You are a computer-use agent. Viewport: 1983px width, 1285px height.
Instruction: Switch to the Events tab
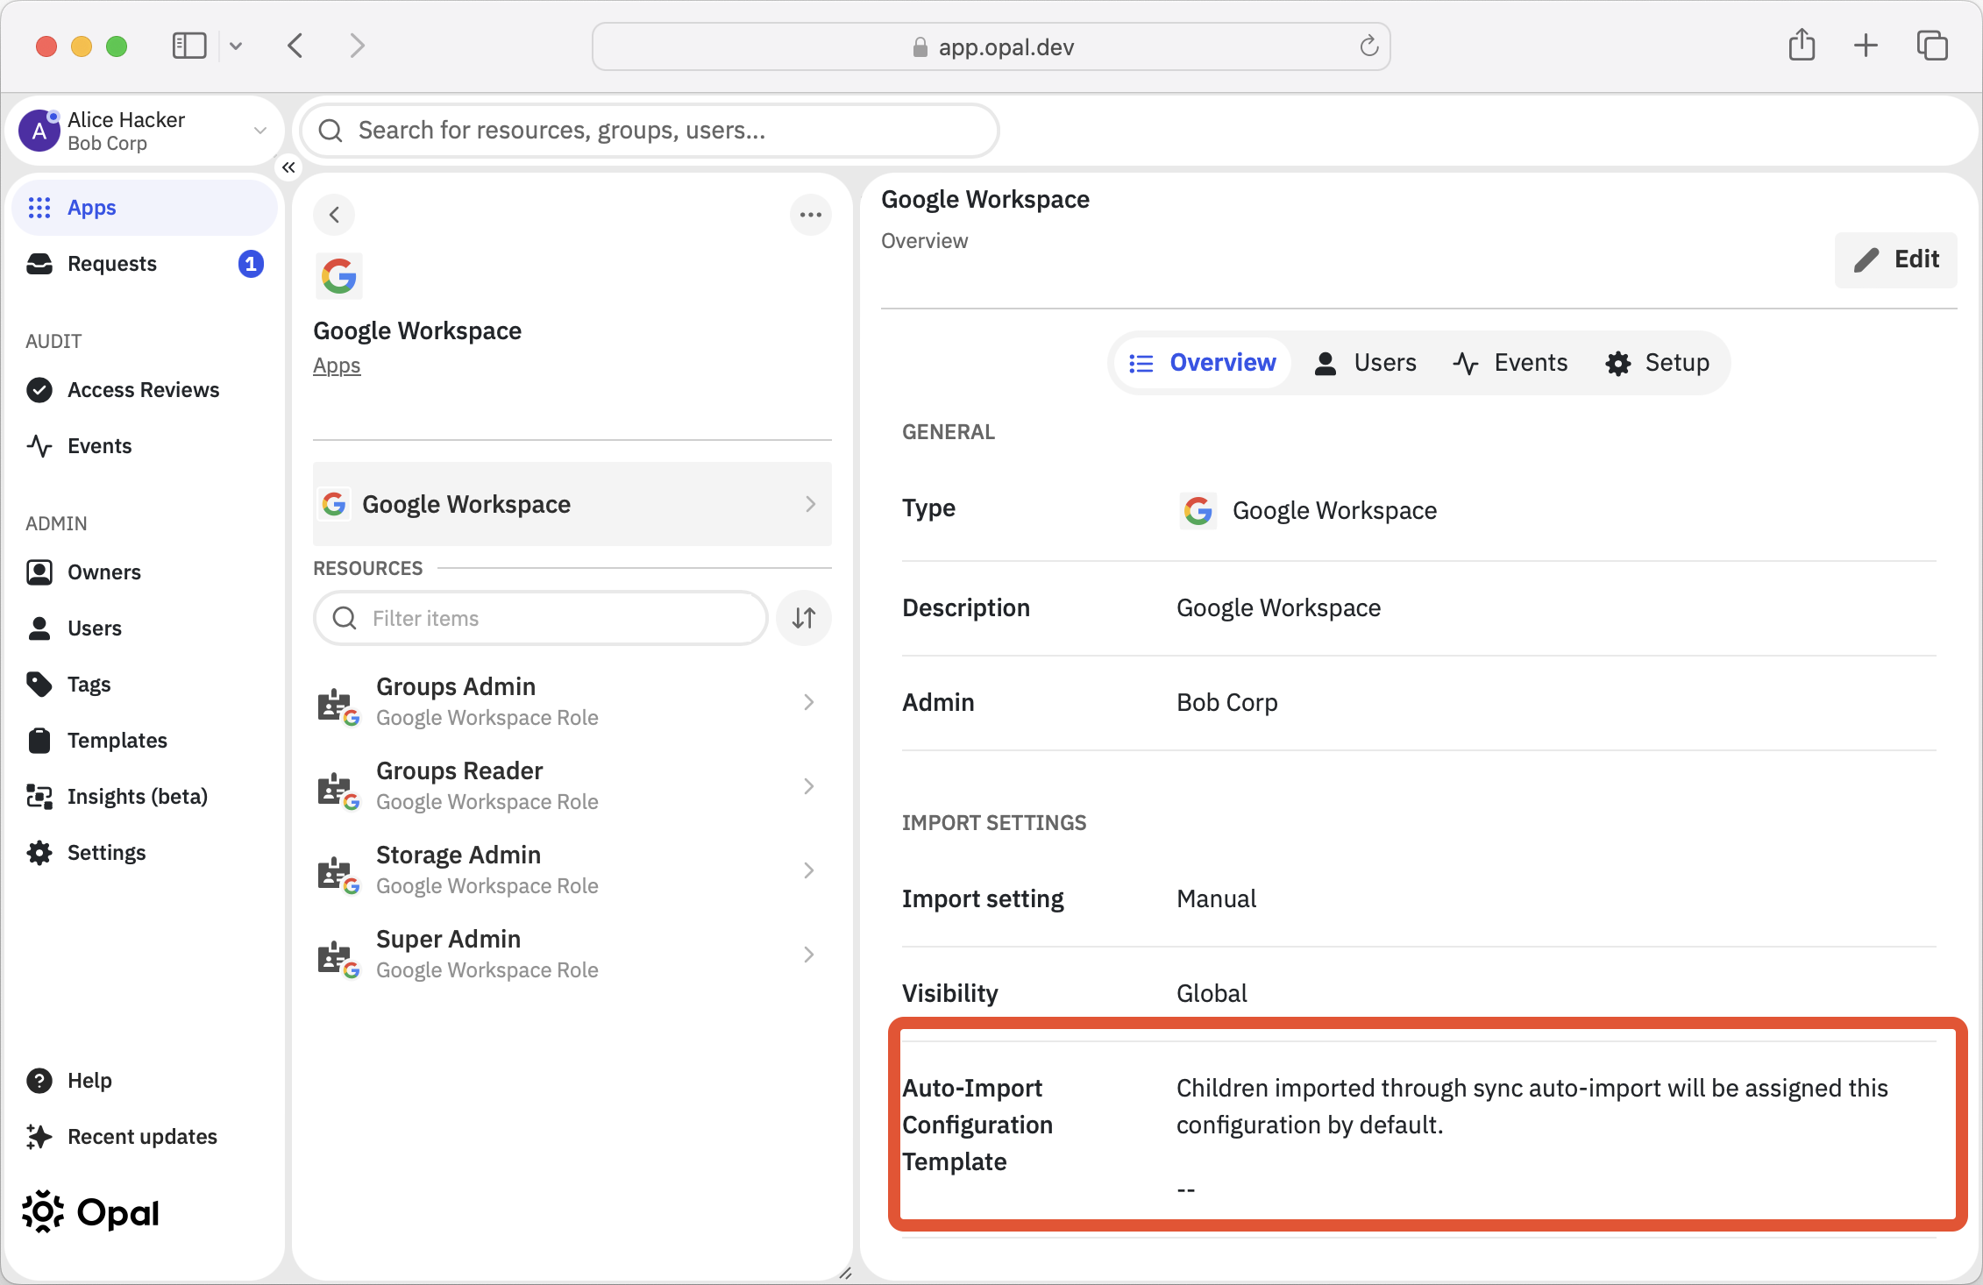click(1510, 363)
